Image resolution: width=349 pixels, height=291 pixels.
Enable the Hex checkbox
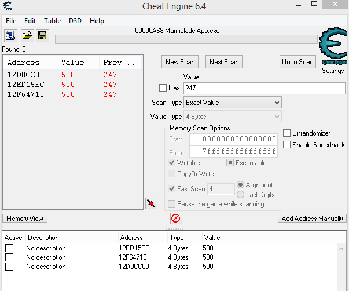[163, 88]
